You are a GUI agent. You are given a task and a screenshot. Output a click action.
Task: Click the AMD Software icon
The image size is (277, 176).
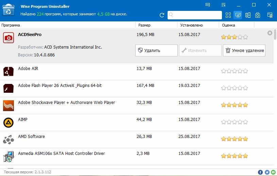coord(8,139)
